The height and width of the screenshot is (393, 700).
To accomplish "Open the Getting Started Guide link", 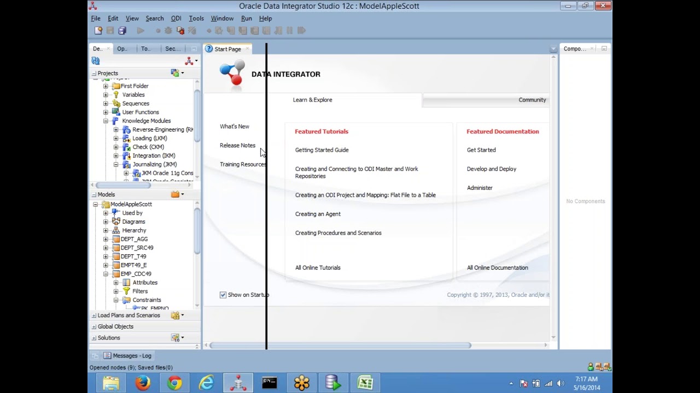I will tap(322, 150).
